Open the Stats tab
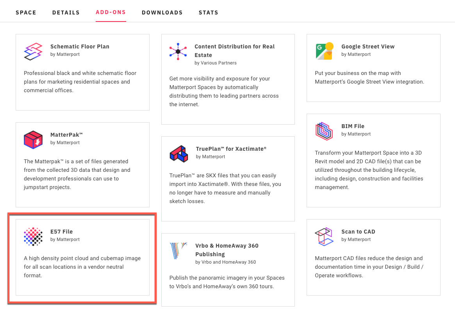 pyautogui.click(x=209, y=12)
